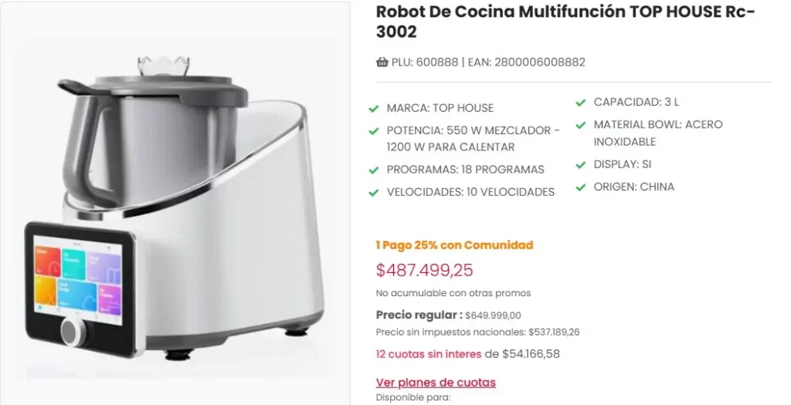Click the checkmark next to MARCA: TOP HOUSE

(x=374, y=109)
